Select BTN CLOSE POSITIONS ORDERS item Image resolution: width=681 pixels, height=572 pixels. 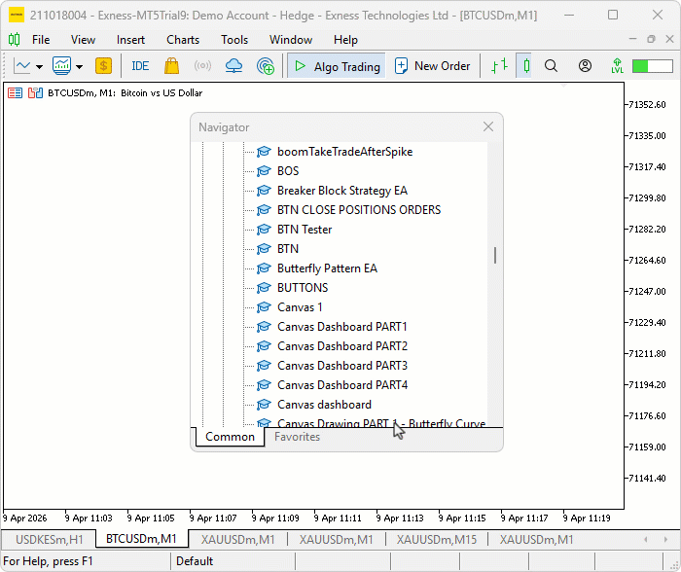[x=359, y=210]
